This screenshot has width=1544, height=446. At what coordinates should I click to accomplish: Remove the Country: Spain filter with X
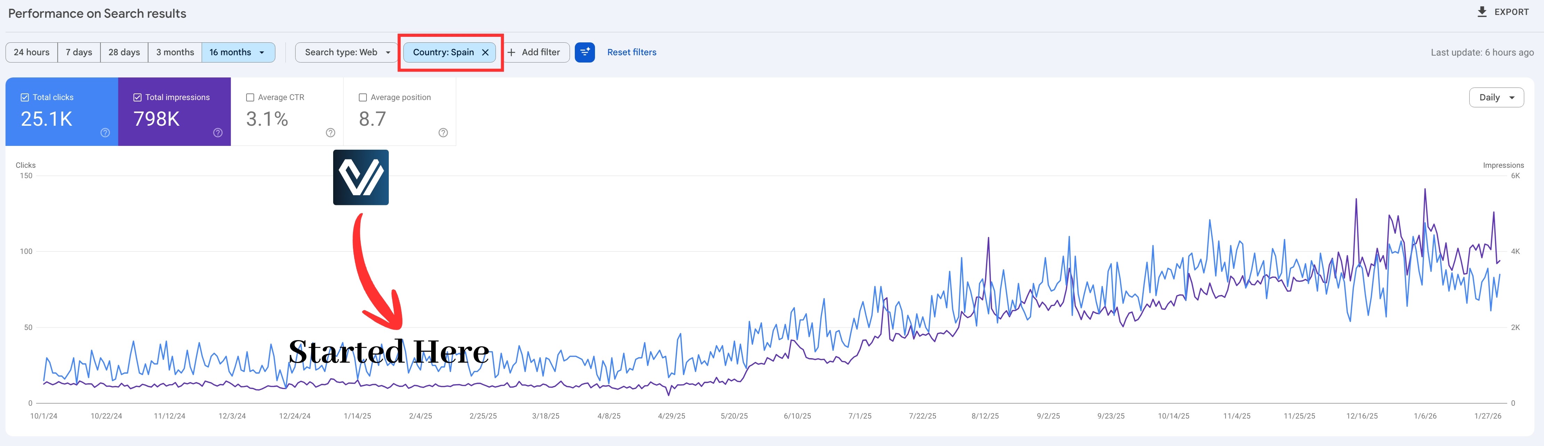click(485, 52)
